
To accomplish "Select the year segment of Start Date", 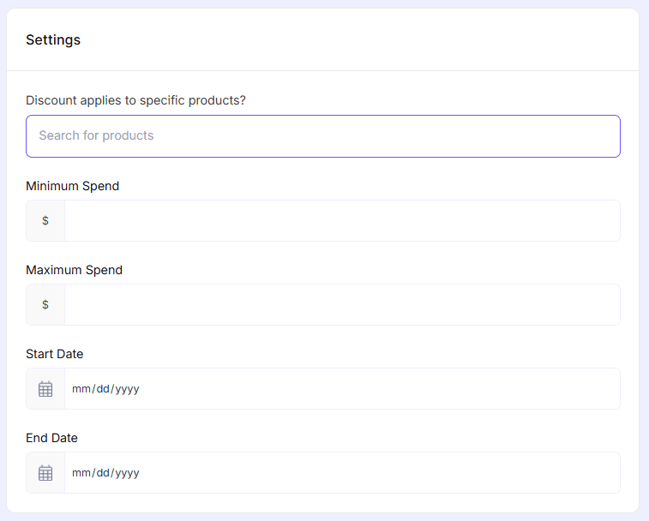I will pos(127,389).
